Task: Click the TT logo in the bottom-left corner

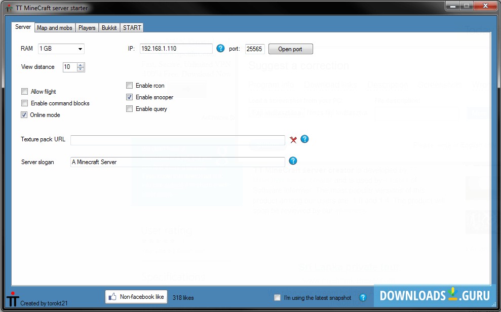Action: click(x=13, y=299)
